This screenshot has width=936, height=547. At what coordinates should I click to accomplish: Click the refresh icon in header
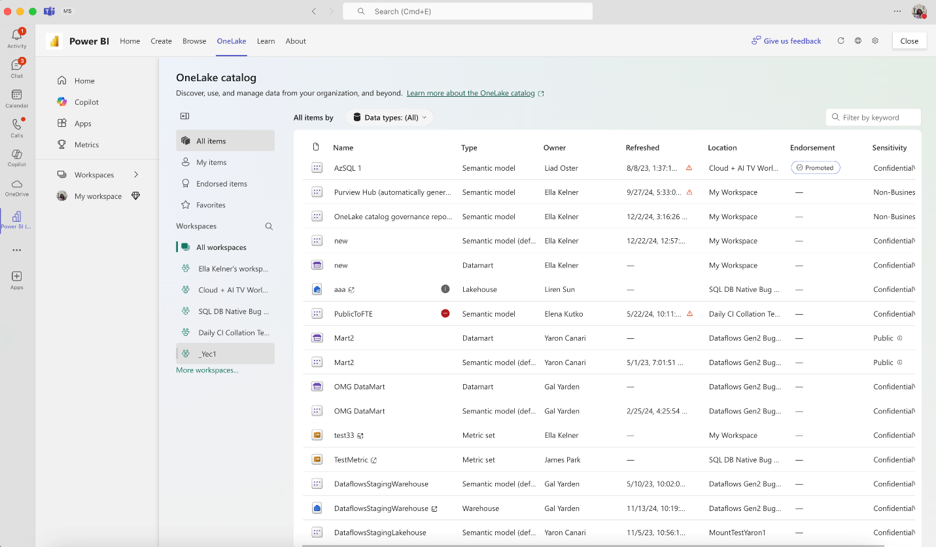click(x=841, y=41)
